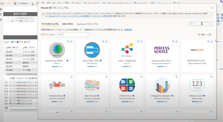Screen dimensions: 223x122
Task: Click the Timeline Slicer title text
Action: click(55, 96)
